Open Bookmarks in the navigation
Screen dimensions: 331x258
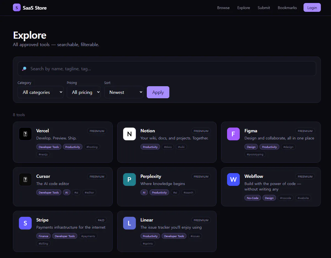(x=287, y=8)
